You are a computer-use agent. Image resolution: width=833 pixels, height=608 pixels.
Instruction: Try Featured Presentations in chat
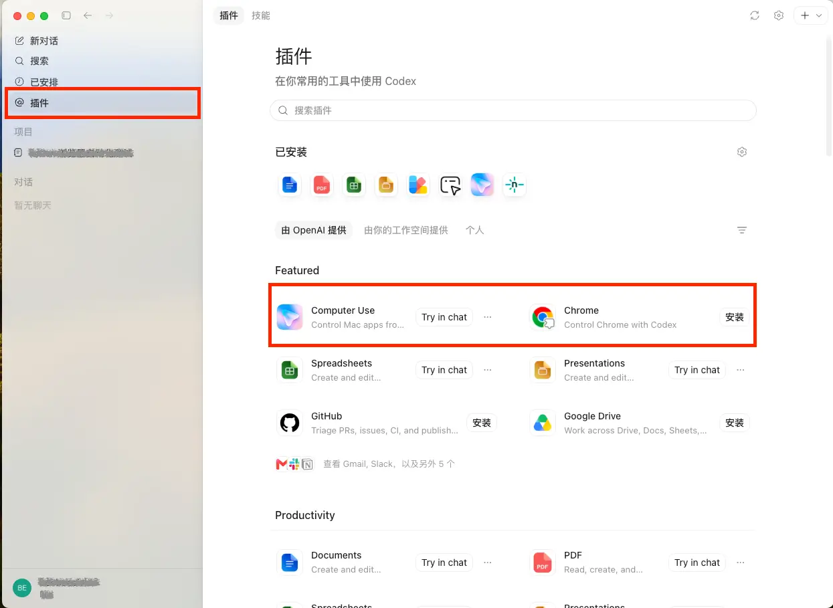pyautogui.click(x=697, y=370)
